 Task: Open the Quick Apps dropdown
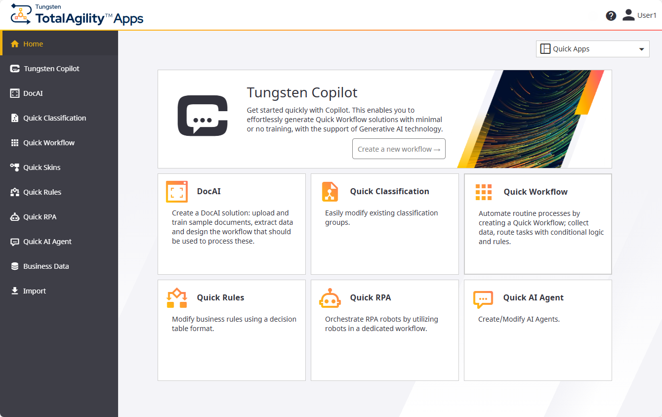[x=592, y=48]
